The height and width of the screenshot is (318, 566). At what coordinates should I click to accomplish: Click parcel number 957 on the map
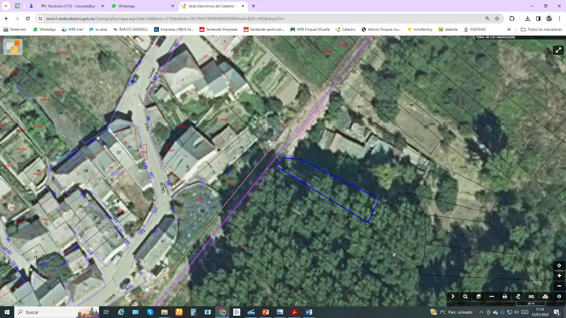point(399,227)
